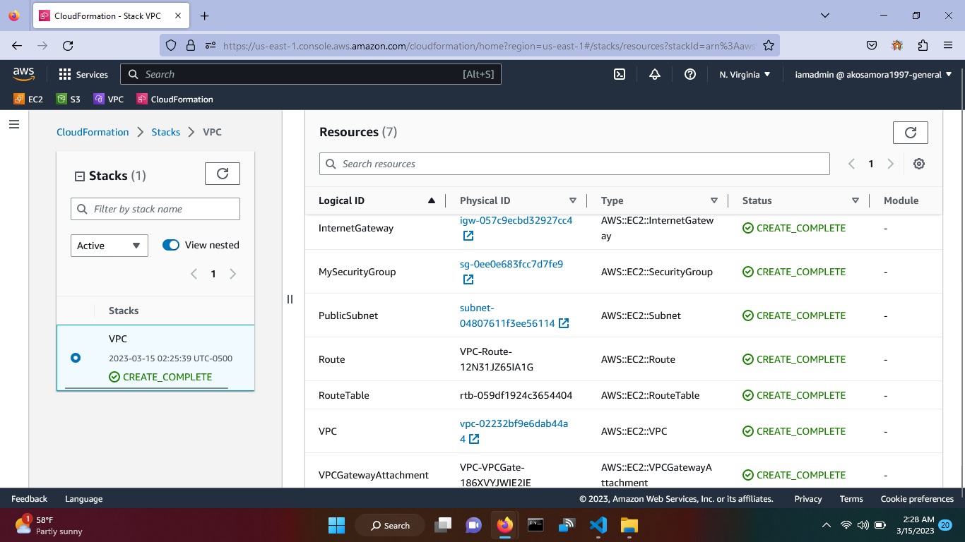This screenshot has height=542, width=965.
Task: Open the resources table preferences gear
Action: 918,163
